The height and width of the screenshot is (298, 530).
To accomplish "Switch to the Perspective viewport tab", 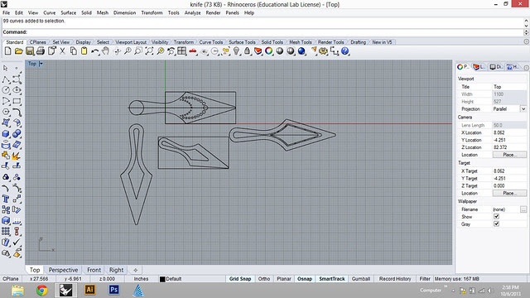I will click(63, 270).
